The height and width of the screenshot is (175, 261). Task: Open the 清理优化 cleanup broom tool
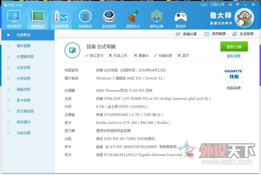pos(133,19)
